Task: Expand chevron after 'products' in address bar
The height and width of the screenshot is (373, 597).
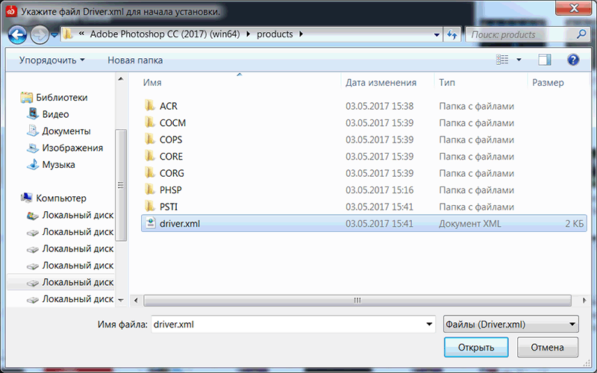Action: (x=301, y=34)
